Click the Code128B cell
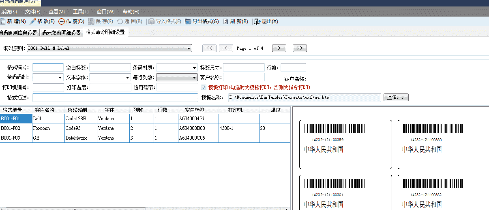Image resolution: width=489 pixels, height=210 pixels. coord(81,118)
